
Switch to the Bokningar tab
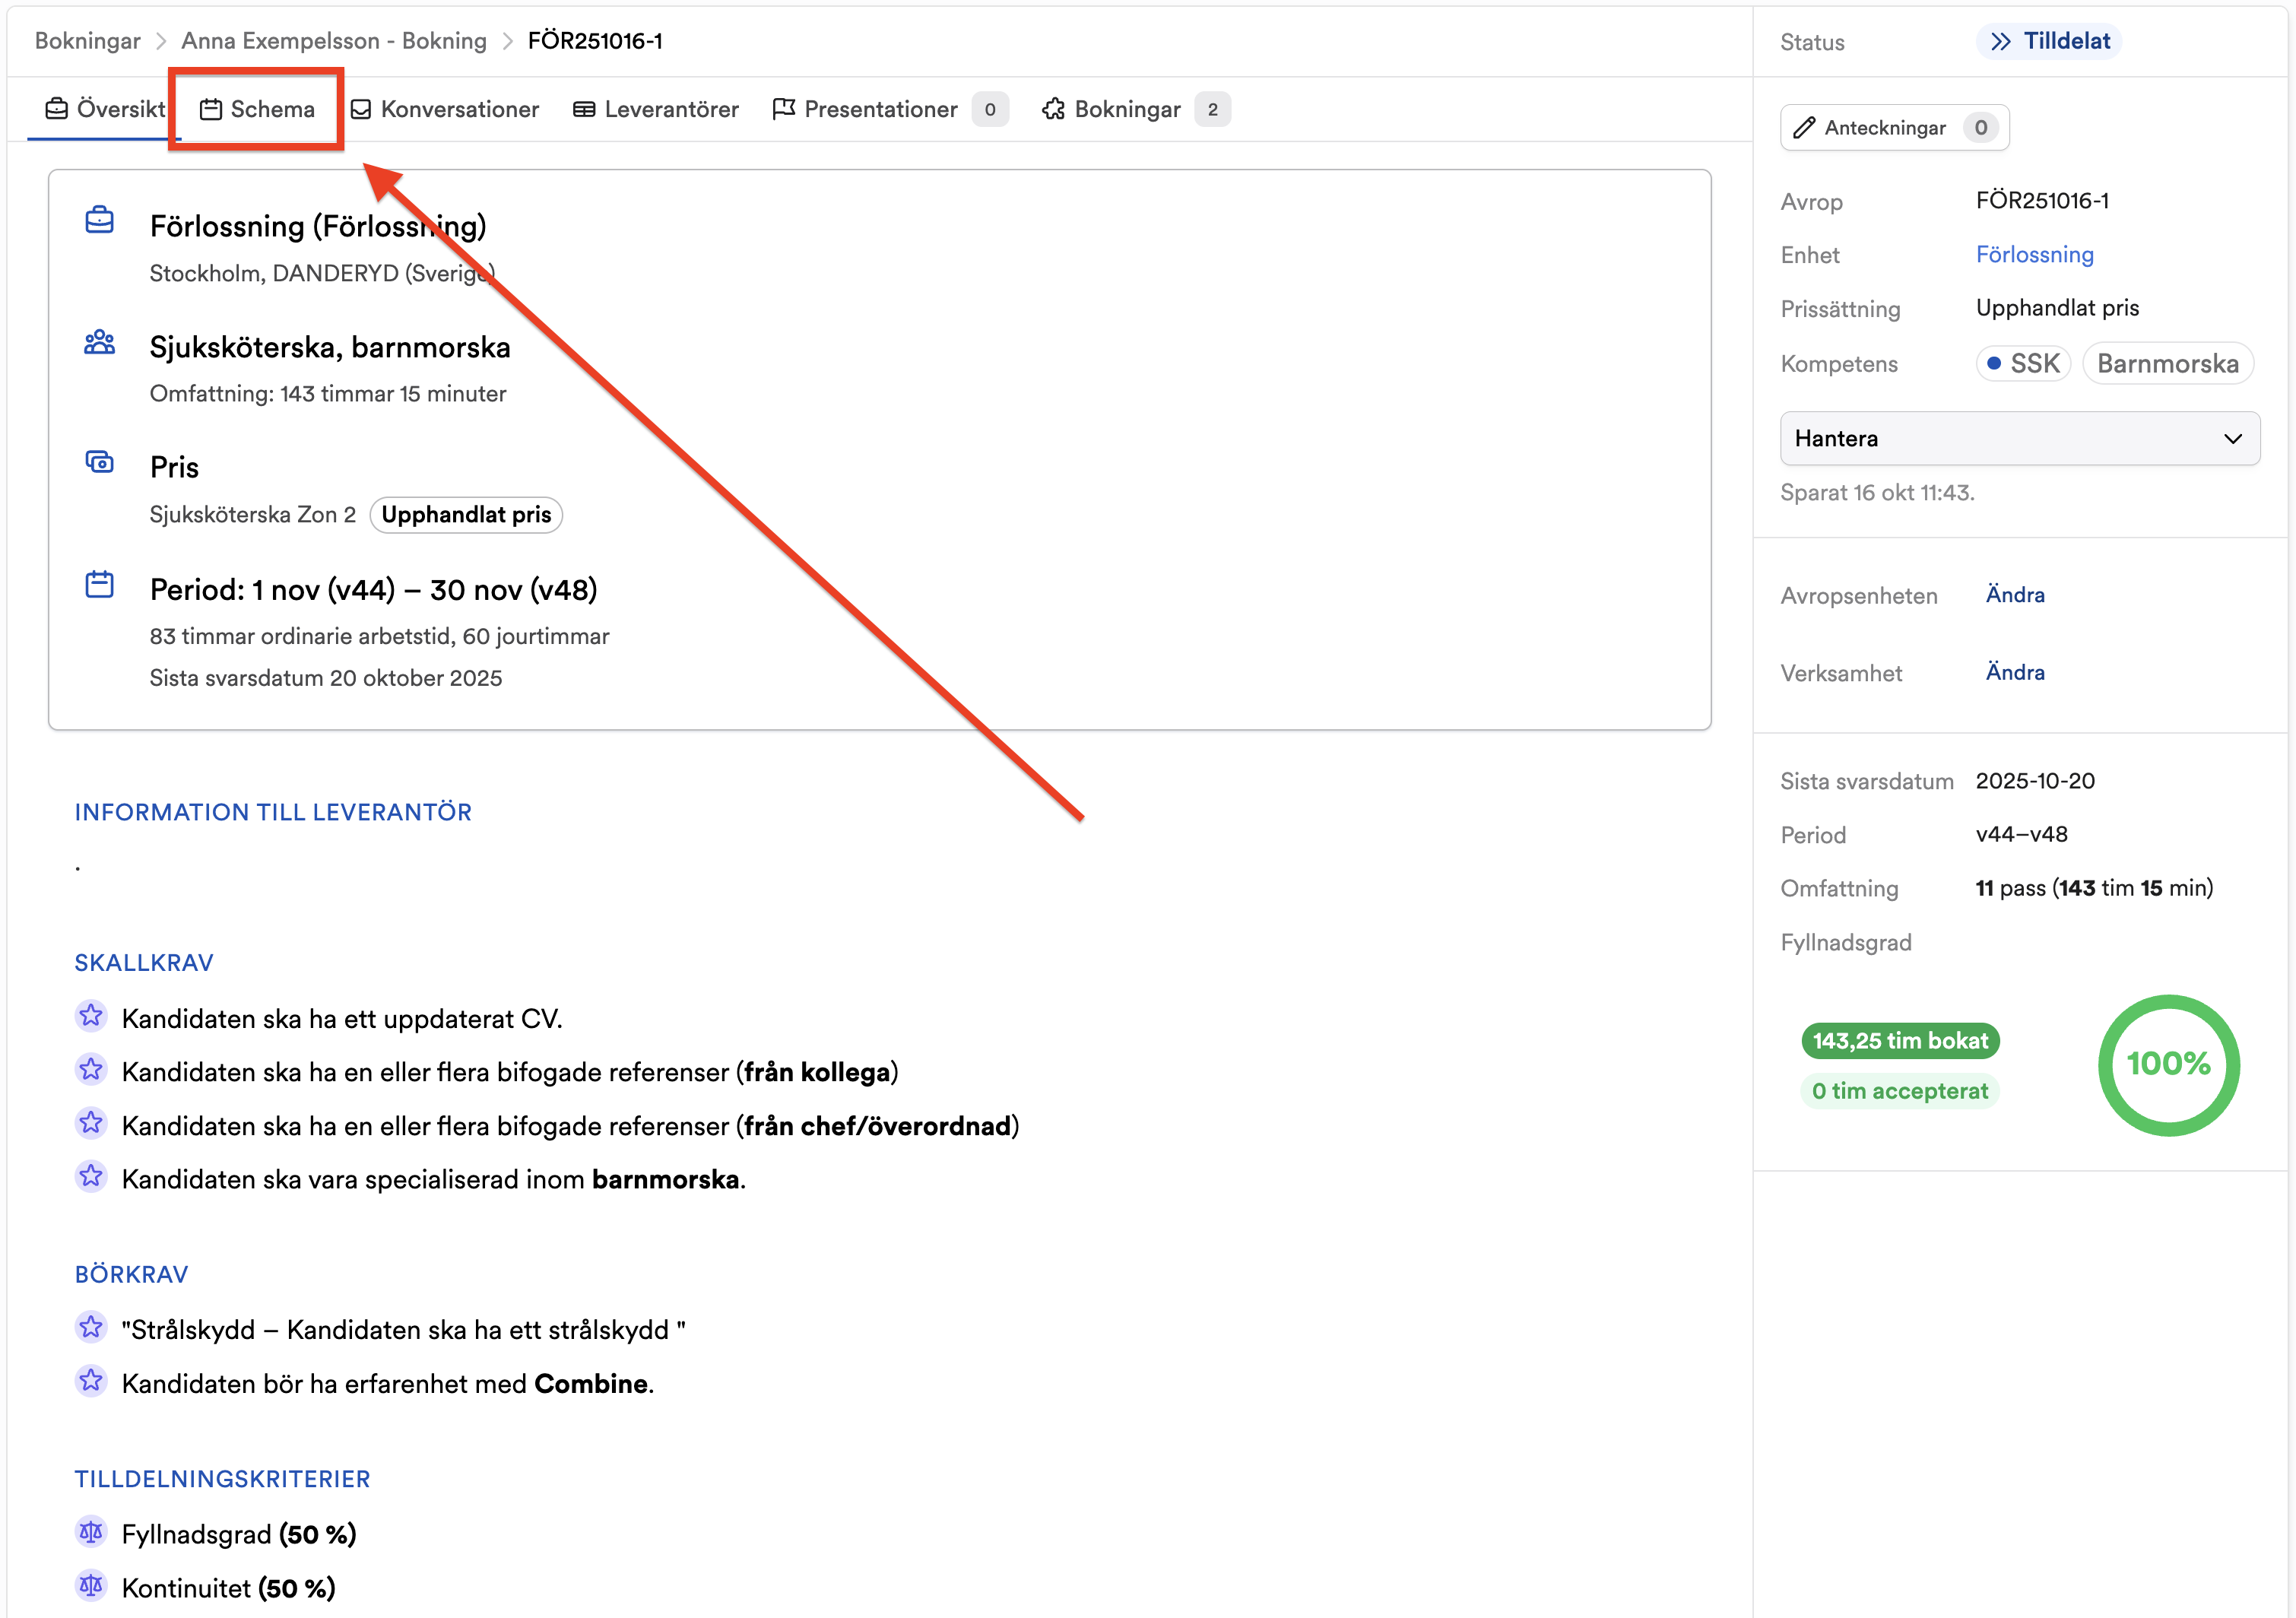pyautogui.click(x=1135, y=108)
